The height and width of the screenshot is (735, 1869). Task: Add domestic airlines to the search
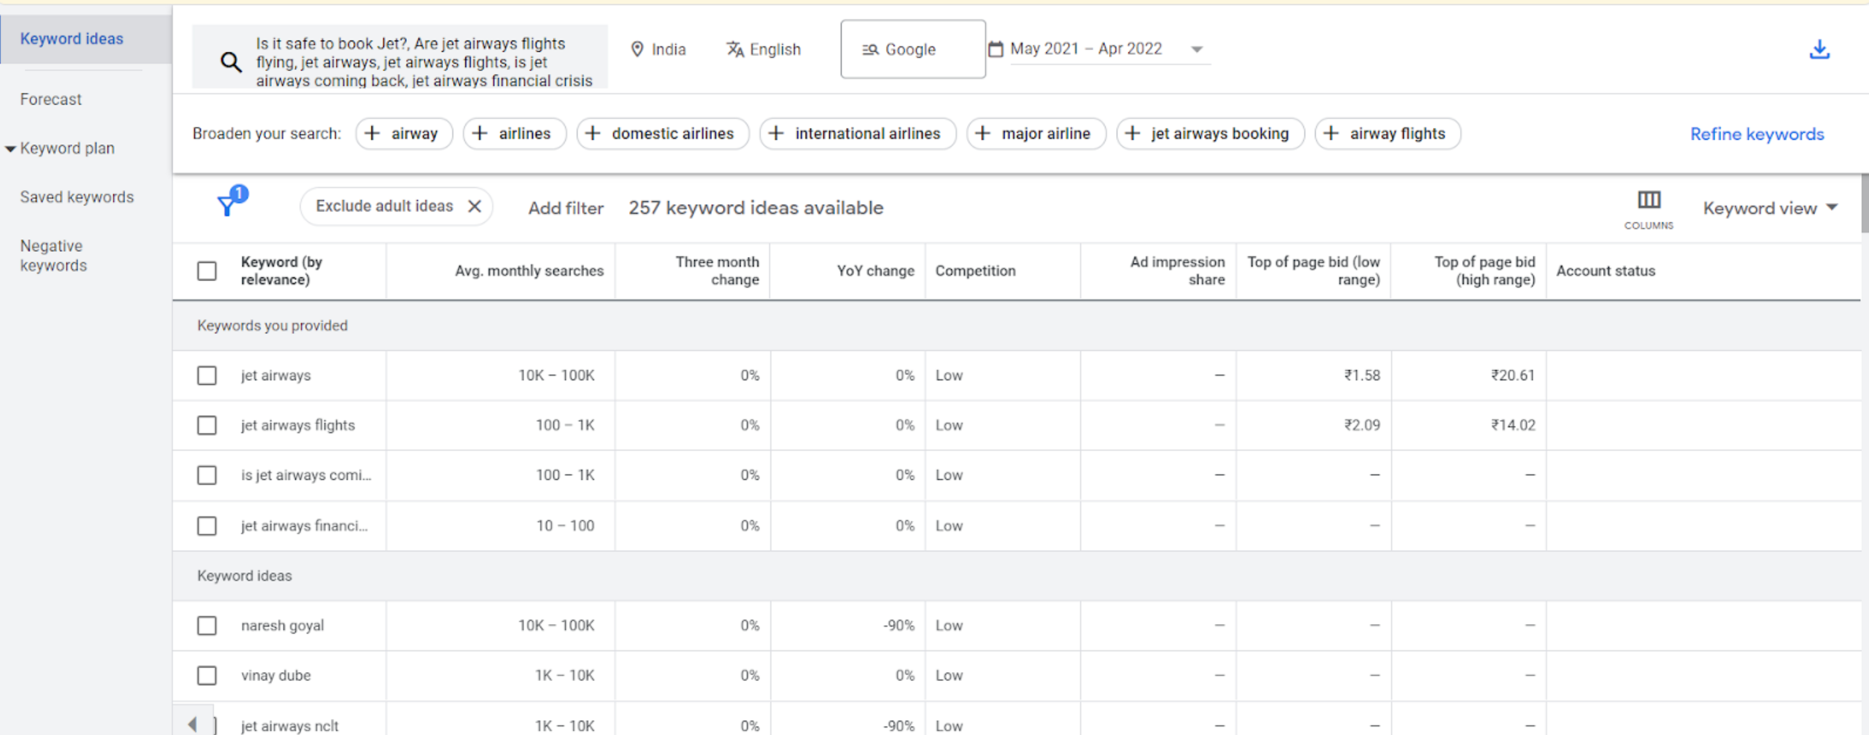[x=662, y=133]
